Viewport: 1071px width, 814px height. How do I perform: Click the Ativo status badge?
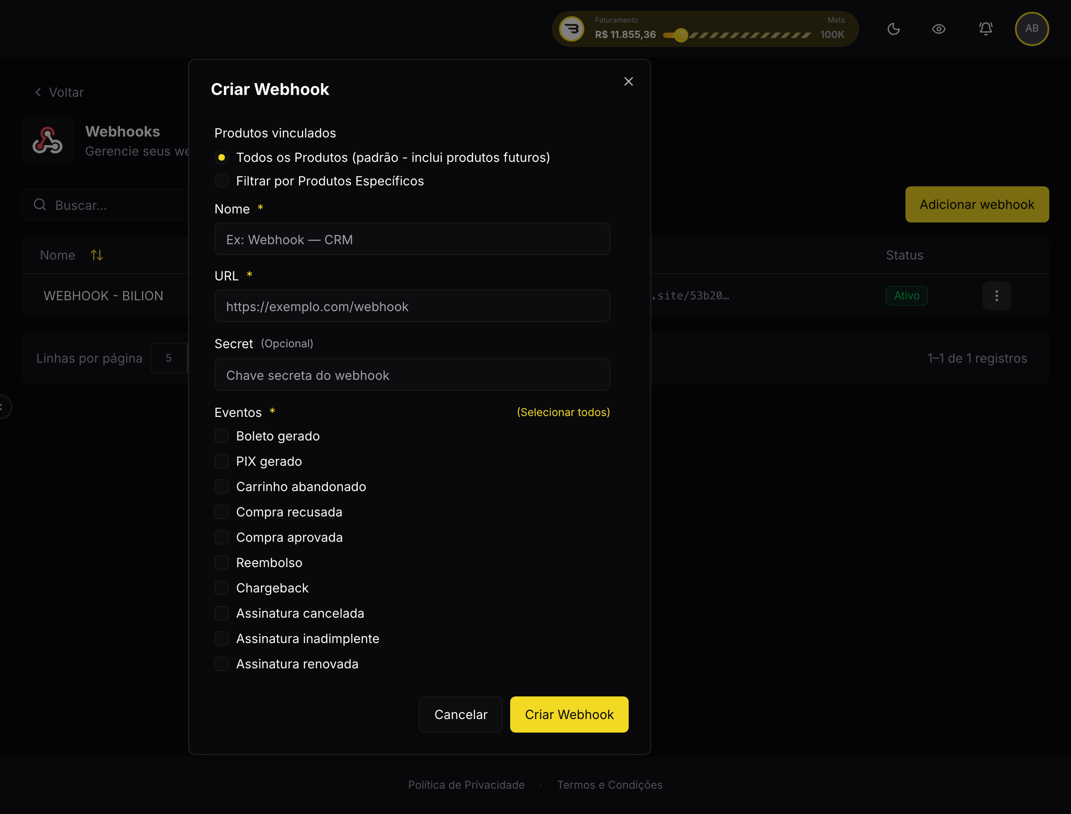pos(906,296)
